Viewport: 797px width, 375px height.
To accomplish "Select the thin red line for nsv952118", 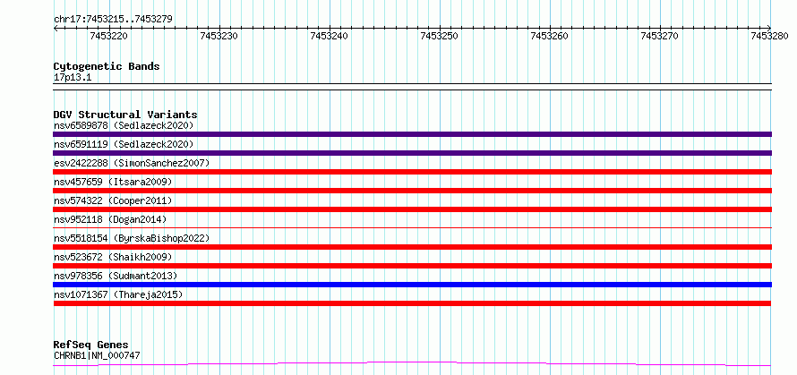I will [412, 227].
